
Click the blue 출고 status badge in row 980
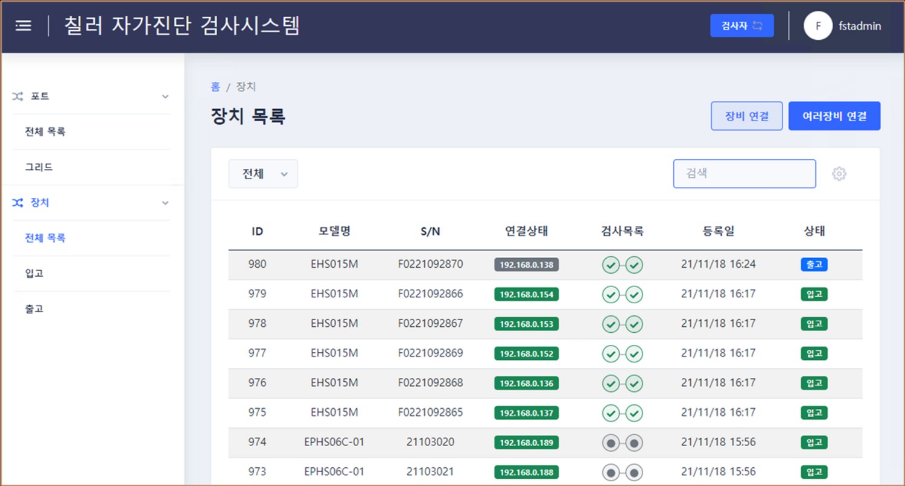(815, 264)
